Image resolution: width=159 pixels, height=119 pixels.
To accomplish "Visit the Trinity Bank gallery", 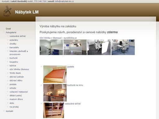I will pyautogui.click(x=15, y=73).
